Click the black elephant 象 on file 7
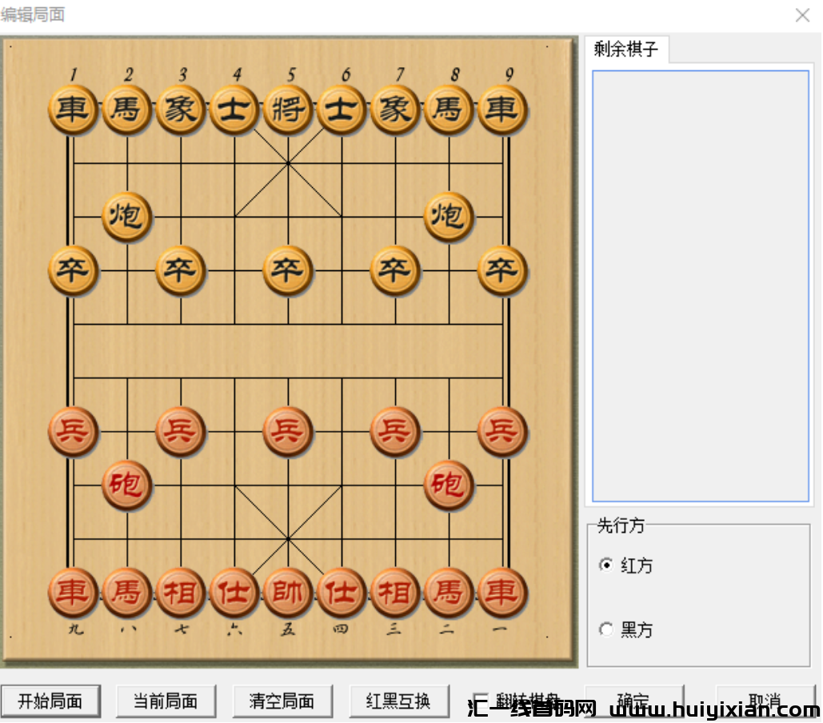 [x=394, y=110]
